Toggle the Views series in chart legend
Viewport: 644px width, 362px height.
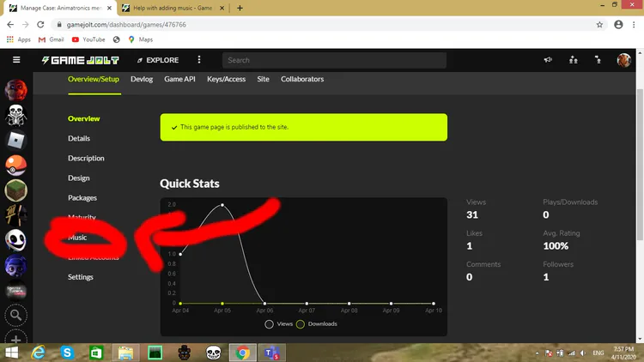click(x=279, y=324)
